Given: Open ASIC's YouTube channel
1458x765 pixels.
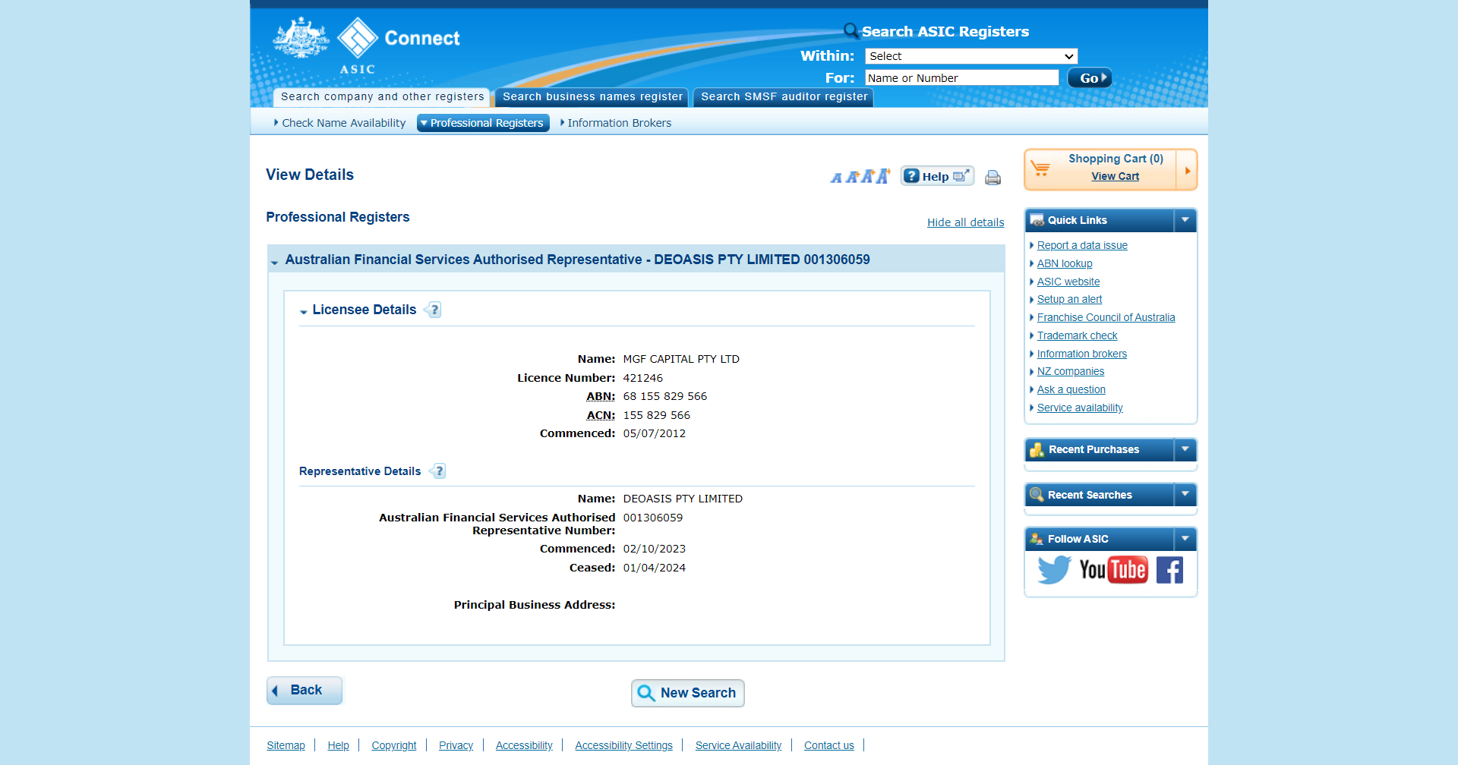Looking at the screenshot, I should 1113,570.
